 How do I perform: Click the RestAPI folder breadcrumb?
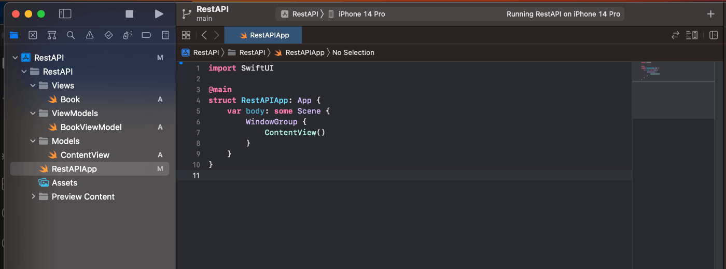pyautogui.click(x=246, y=52)
